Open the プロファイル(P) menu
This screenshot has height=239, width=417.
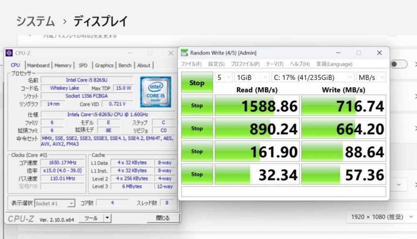click(245, 64)
